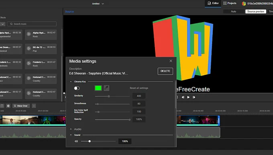
Task: Collapse the Chroma Key section
Action: click(x=71, y=81)
